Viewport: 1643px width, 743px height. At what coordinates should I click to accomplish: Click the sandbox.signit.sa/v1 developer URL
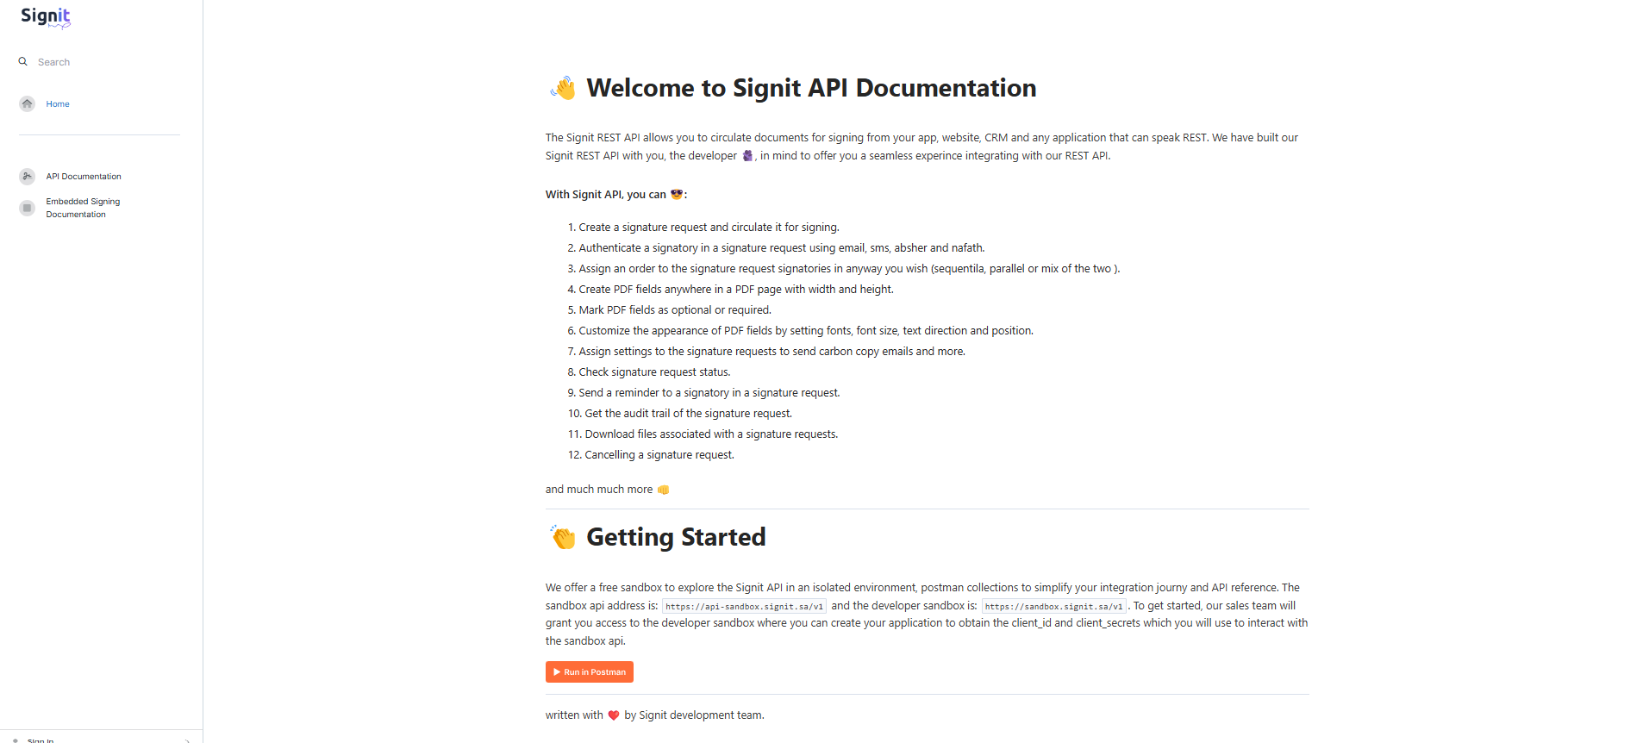tap(1053, 607)
